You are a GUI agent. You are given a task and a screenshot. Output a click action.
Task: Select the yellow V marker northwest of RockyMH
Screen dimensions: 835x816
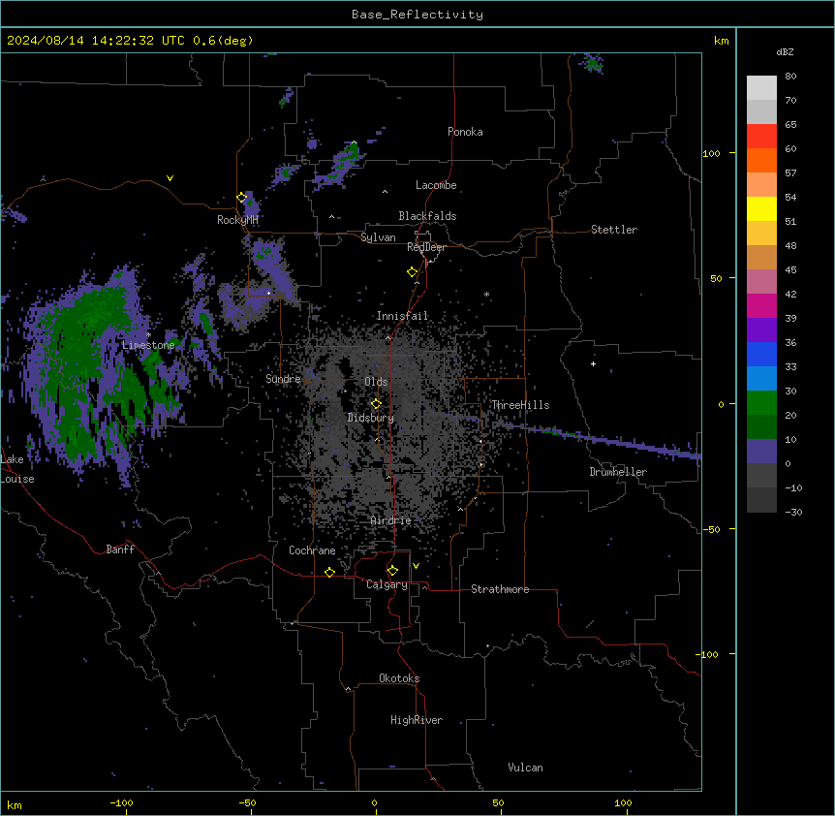pos(170,178)
